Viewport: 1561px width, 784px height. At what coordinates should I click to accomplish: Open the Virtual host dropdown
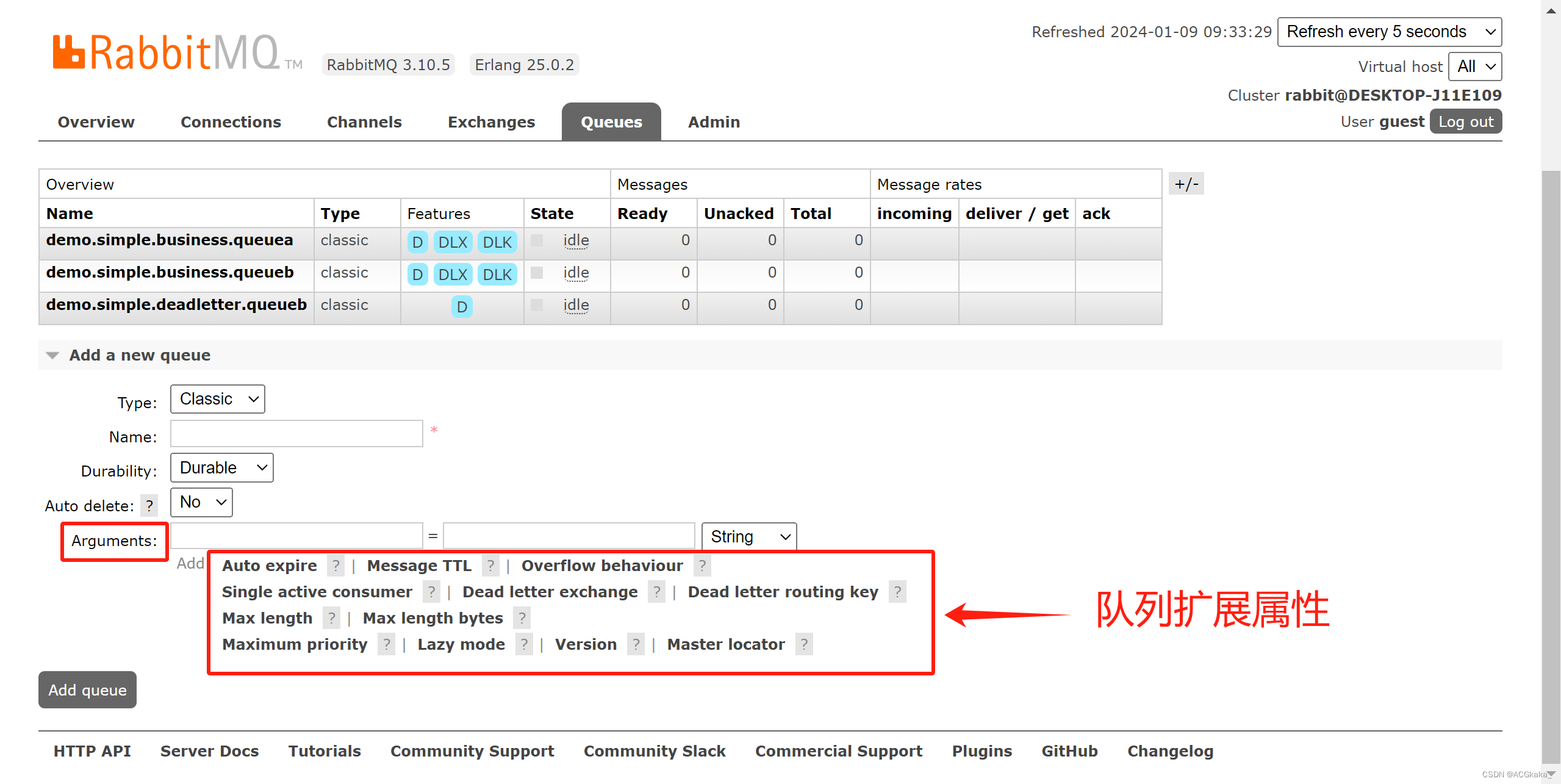[1474, 67]
